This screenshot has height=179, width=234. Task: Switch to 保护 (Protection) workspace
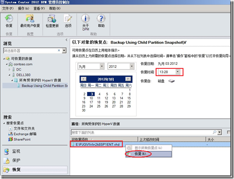[16, 160]
